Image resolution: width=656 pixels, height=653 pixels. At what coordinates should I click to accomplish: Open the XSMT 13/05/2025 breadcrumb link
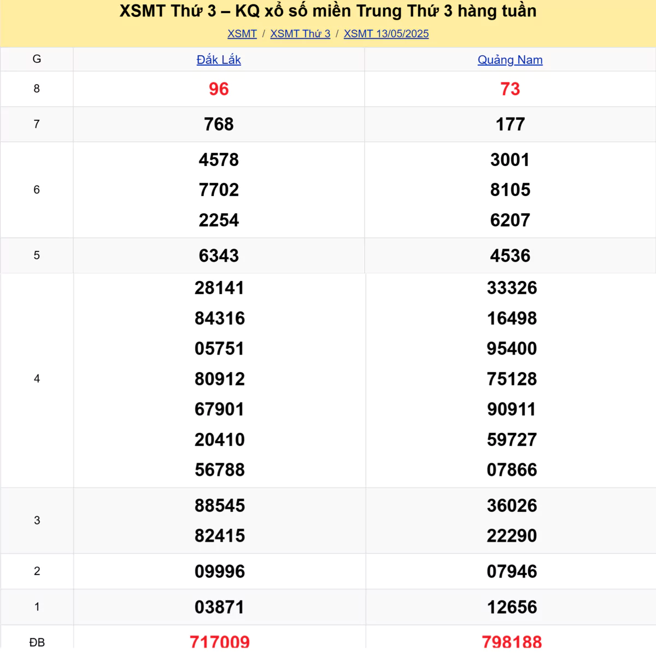point(386,34)
